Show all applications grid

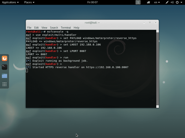coord(5,84)
